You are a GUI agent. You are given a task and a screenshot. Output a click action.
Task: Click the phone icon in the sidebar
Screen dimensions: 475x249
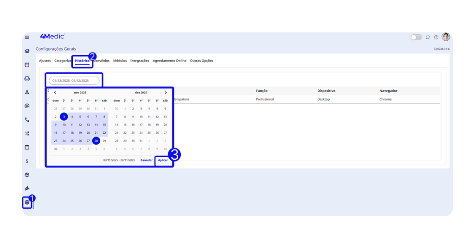pyautogui.click(x=27, y=119)
